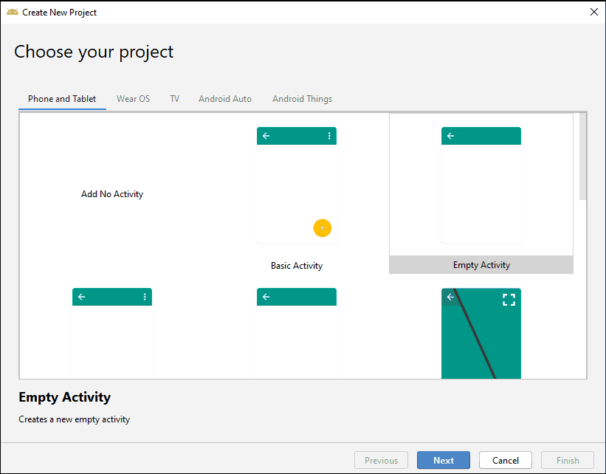Click the Empty Activity description heading

coord(64,397)
